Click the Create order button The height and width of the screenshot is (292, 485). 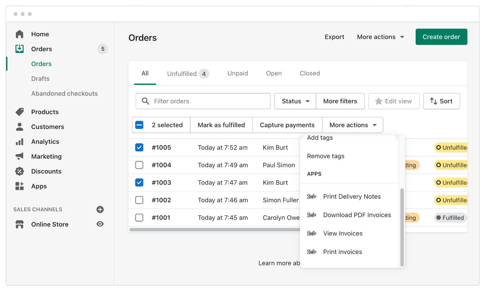[x=441, y=37]
